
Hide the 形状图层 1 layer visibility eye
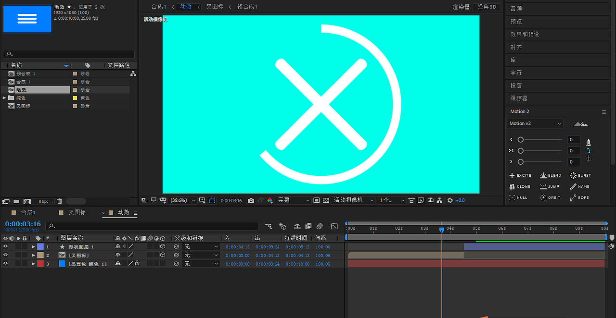(5, 246)
